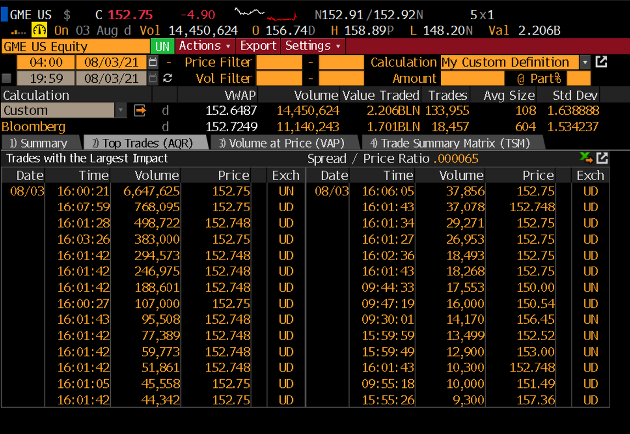This screenshot has height=434, width=630.
Task: Click the 37,856 volume trade at 16:06:05
Action: coord(466,191)
